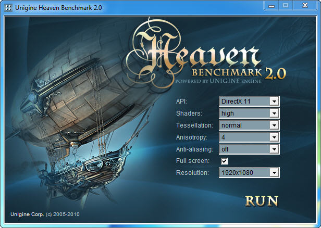Click the 'API:' label
321x228 pixels.
(x=181, y=101)
